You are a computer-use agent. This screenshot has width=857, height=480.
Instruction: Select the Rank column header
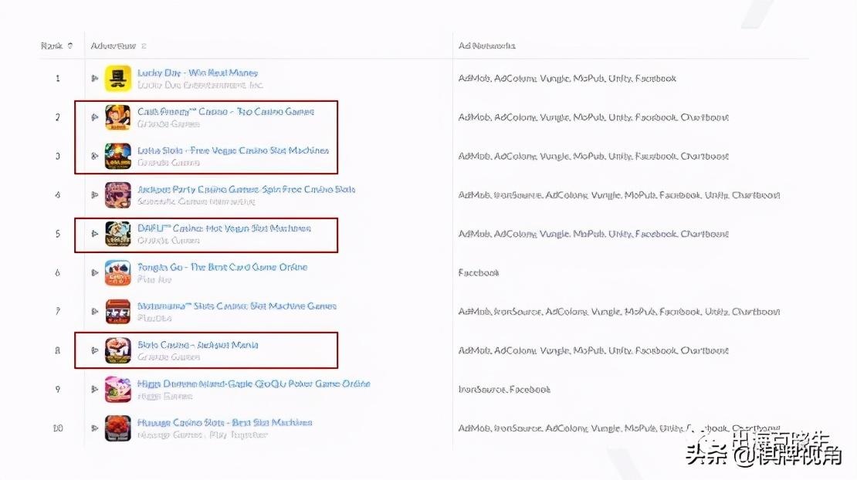point(52,46)
